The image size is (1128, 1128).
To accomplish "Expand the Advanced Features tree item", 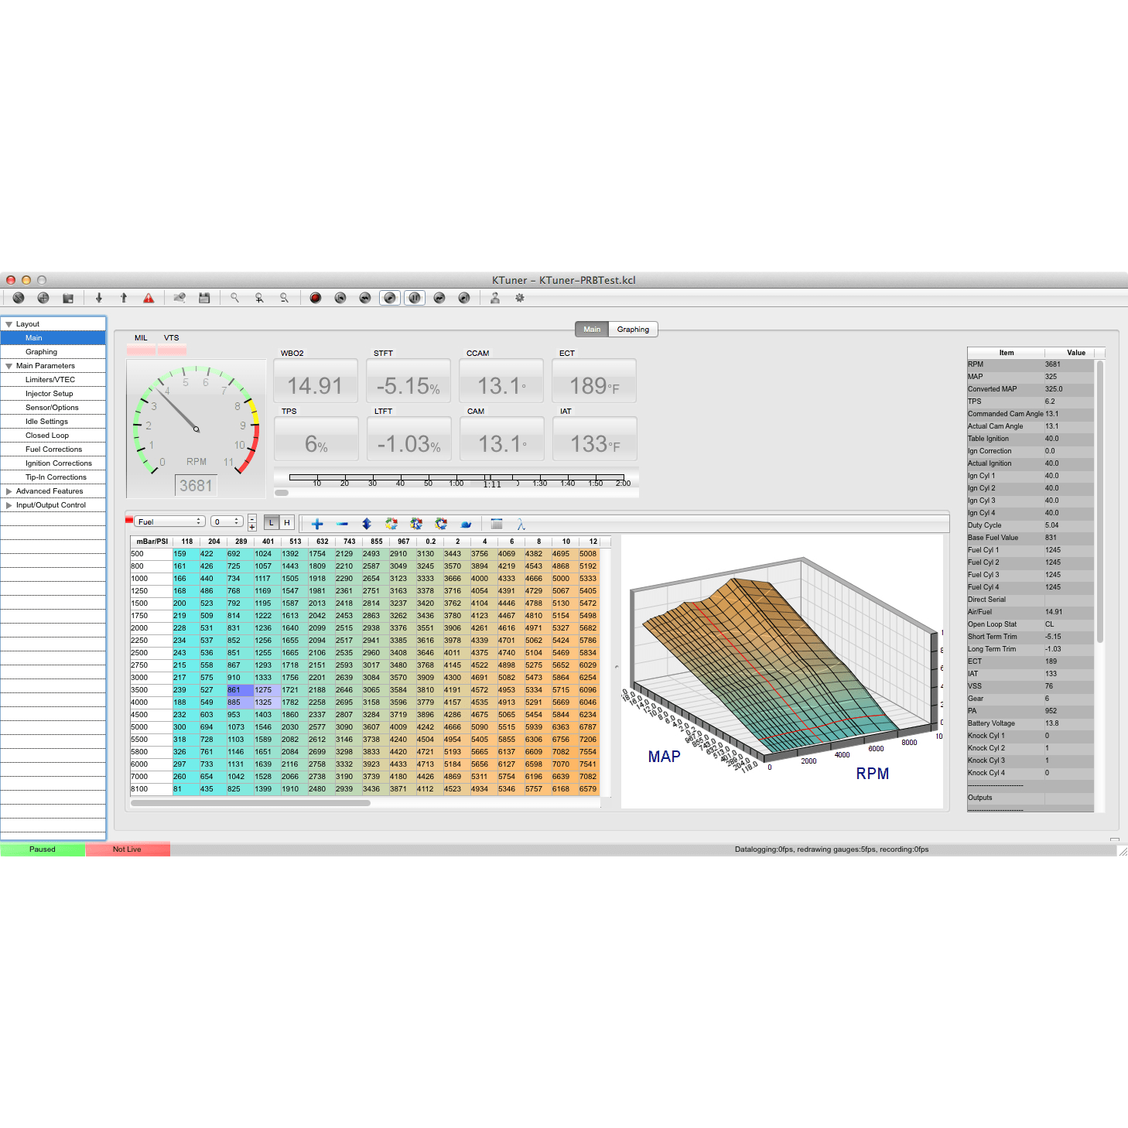I will (9, 491).
